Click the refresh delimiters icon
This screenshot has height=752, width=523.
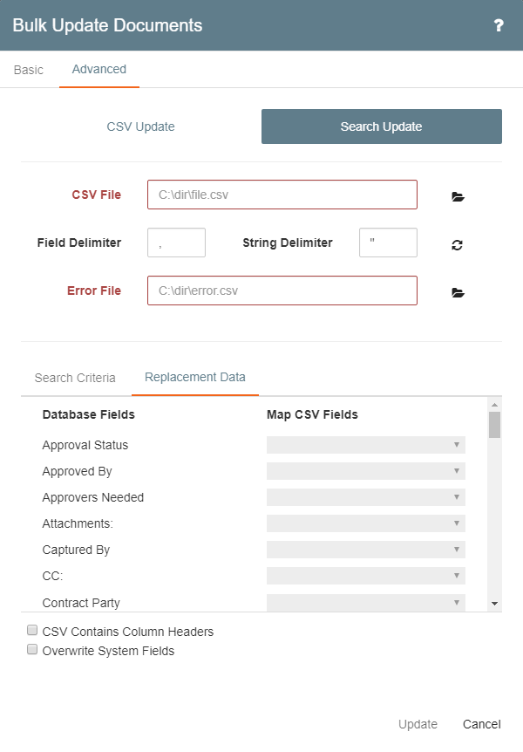point(458,244)
